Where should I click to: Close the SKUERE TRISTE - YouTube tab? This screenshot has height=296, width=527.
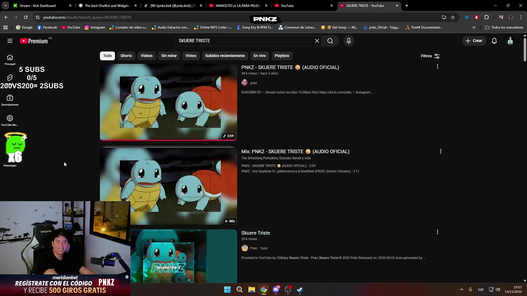tap(397, 6)
